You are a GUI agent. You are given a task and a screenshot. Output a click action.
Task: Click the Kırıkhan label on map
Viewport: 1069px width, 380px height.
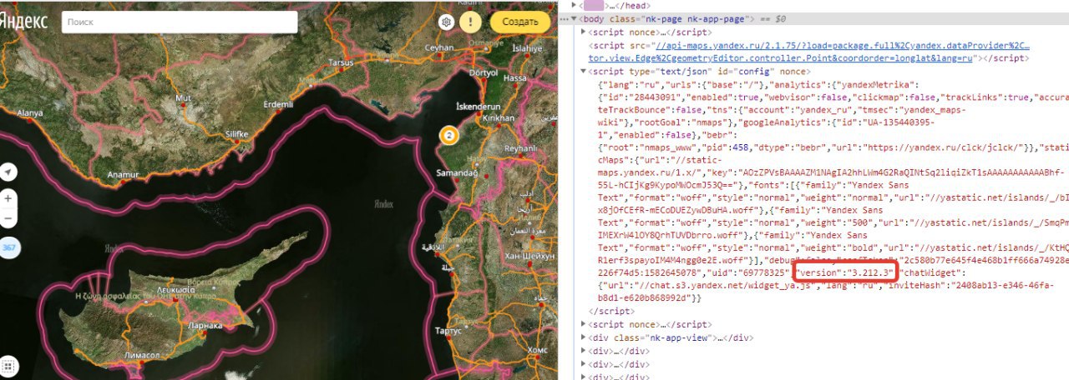(x=499, y=119)
